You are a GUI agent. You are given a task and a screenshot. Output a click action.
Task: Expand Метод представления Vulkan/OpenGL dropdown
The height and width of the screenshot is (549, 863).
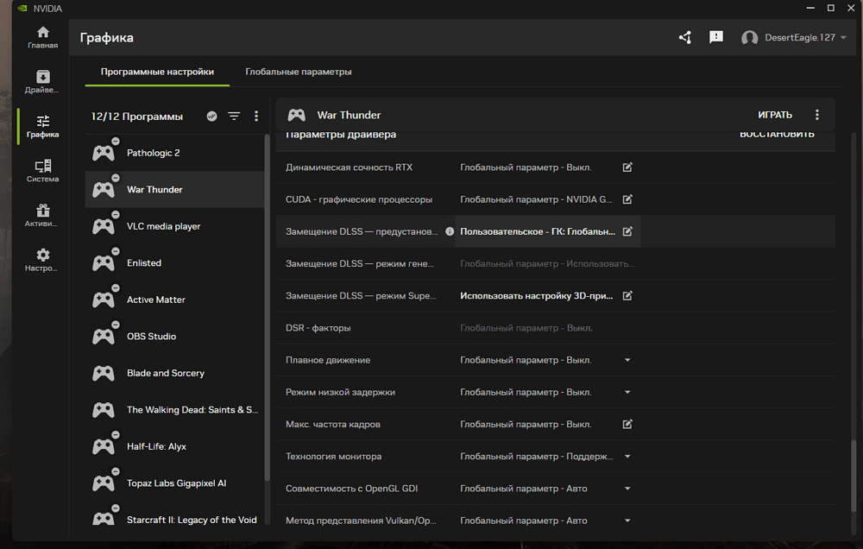click(627, 521)
